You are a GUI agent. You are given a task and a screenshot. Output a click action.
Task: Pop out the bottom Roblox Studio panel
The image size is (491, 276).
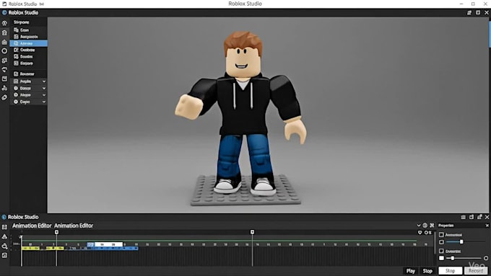click(479, 217)
